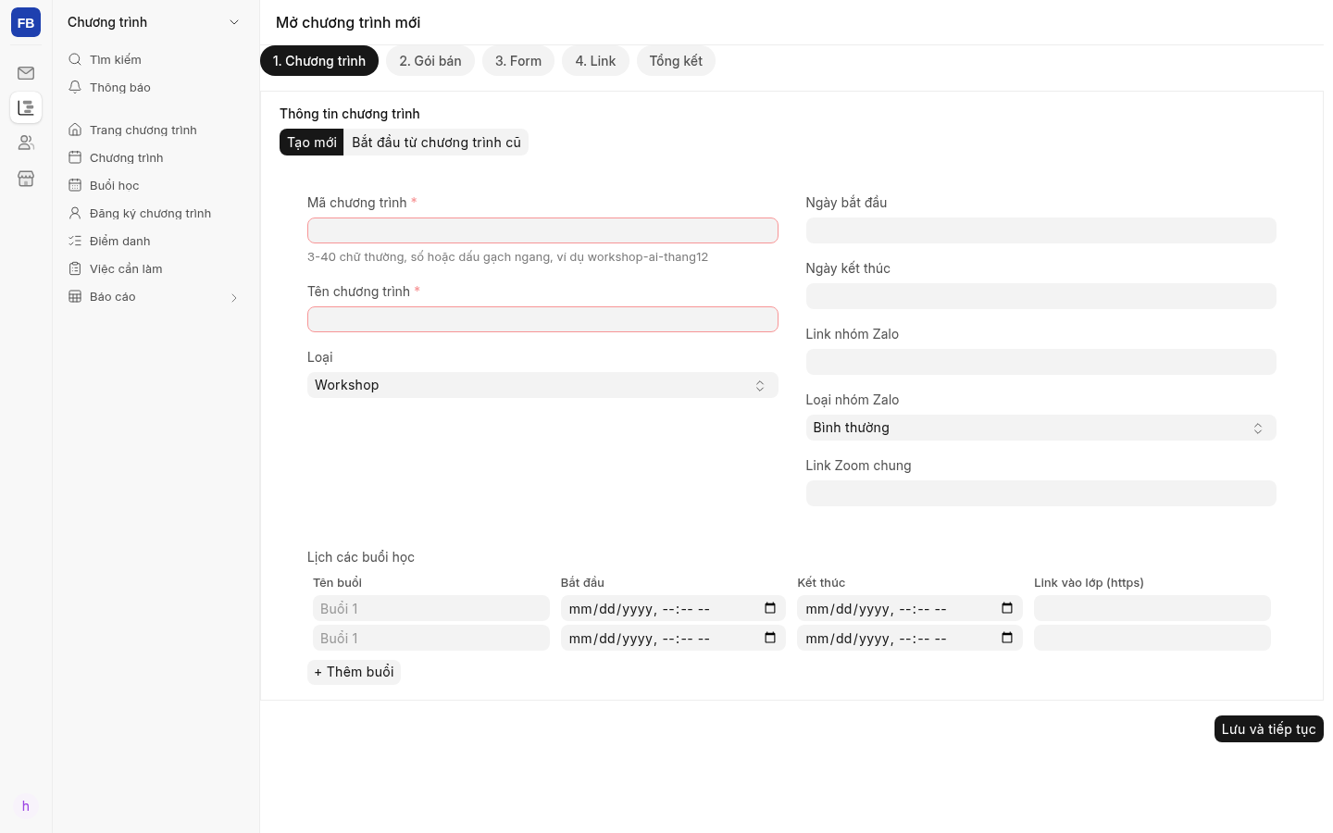Image resolution: width=1333 pixels, height=833 pixels.
Task: Click the Điểm danh checklist icon
Action: pyautogui.click(x=75, y=241)
